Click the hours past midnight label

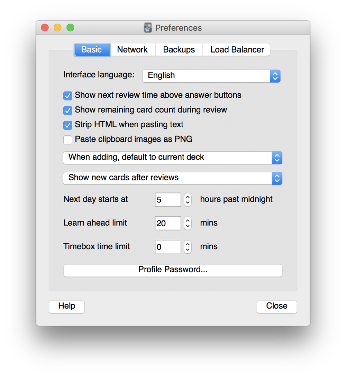tap(236, 199)
